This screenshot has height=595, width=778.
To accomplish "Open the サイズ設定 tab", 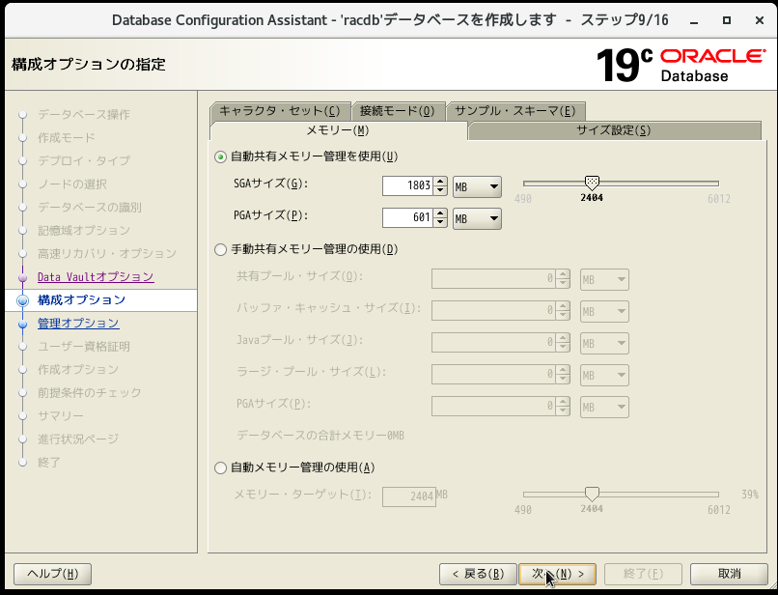I will click(x=614, y=130).
